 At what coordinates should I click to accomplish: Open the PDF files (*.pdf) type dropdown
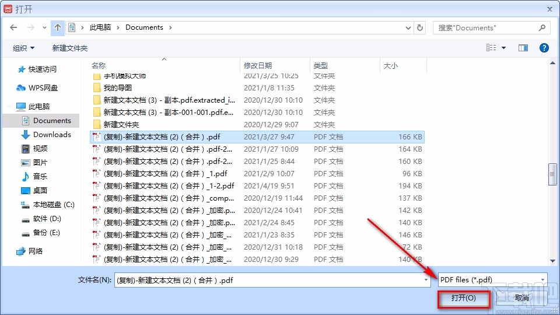click(492, 279)
